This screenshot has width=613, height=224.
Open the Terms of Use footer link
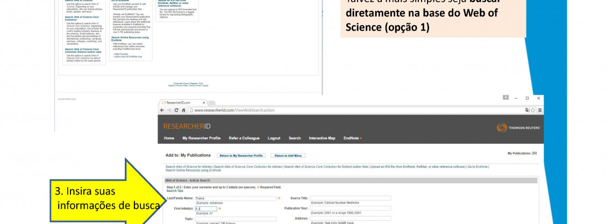click(x=195, y=85)
